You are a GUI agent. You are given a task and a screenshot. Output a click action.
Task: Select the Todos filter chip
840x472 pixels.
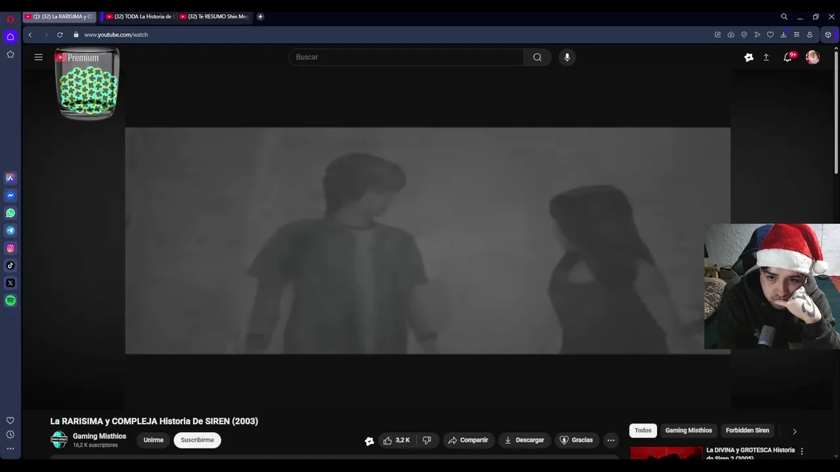tap(643, 431)
